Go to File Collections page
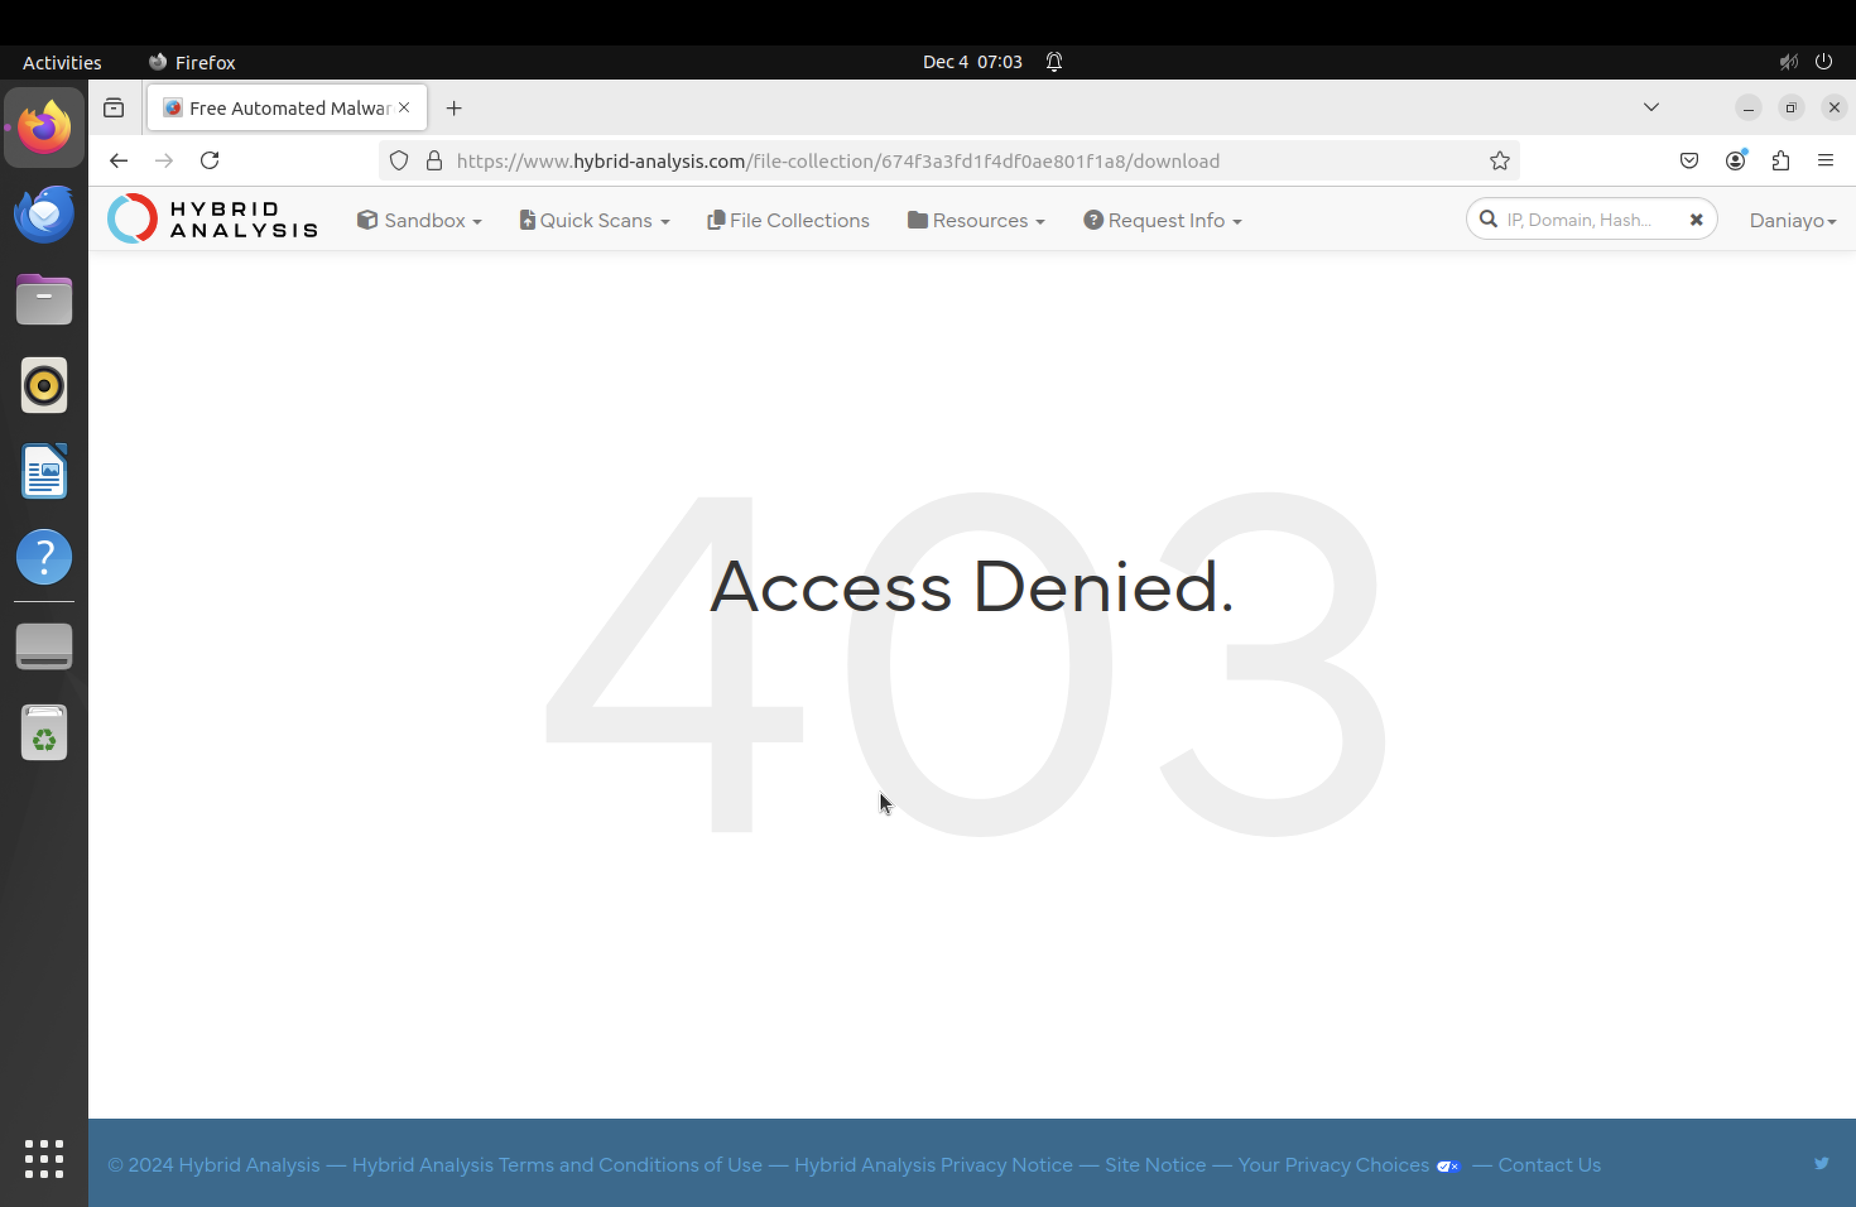This screenshot has width=1856, height=1207. pyautogui.click(x=788, y=221)
